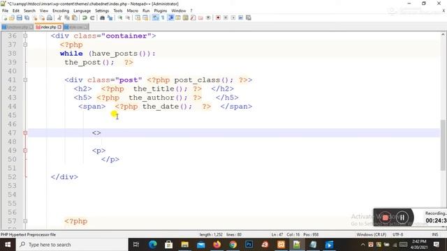Switch to the functions.php tab
447x251 pixels.
coord(17,27)
